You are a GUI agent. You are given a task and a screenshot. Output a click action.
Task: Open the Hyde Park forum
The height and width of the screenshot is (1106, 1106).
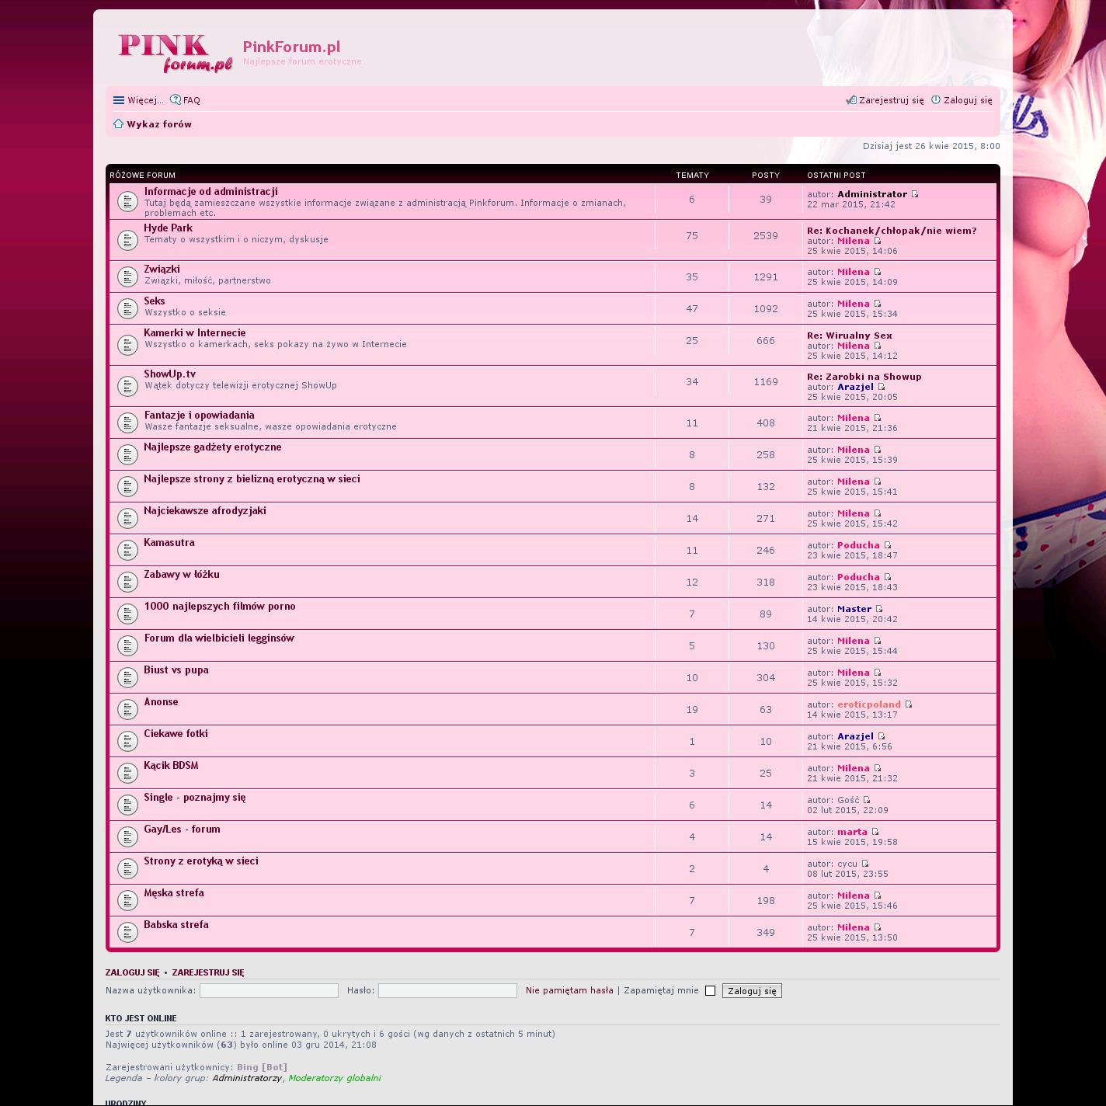point(168,228)
